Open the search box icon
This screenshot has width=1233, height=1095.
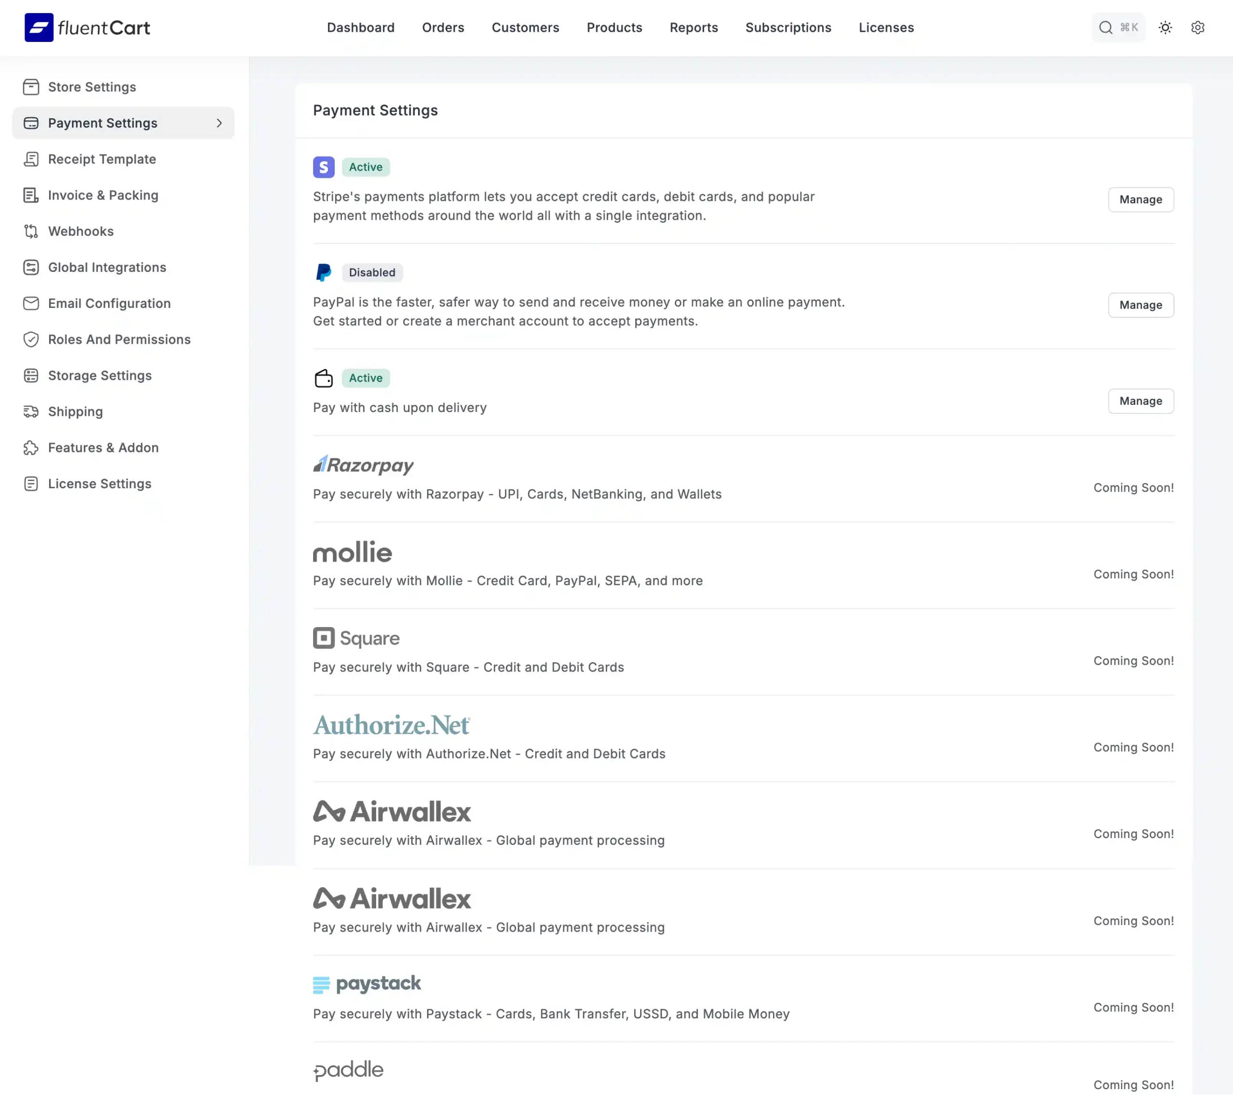tap(1105, 27)
